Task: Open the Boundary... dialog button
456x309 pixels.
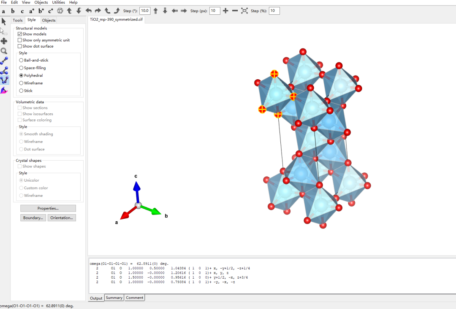Action: click(33, 218)
